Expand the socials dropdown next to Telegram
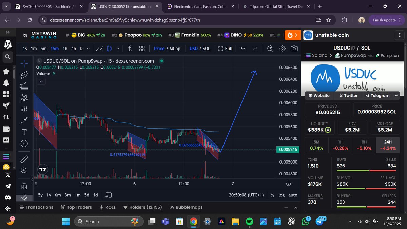407x229 pixels. tap(396, 96)
